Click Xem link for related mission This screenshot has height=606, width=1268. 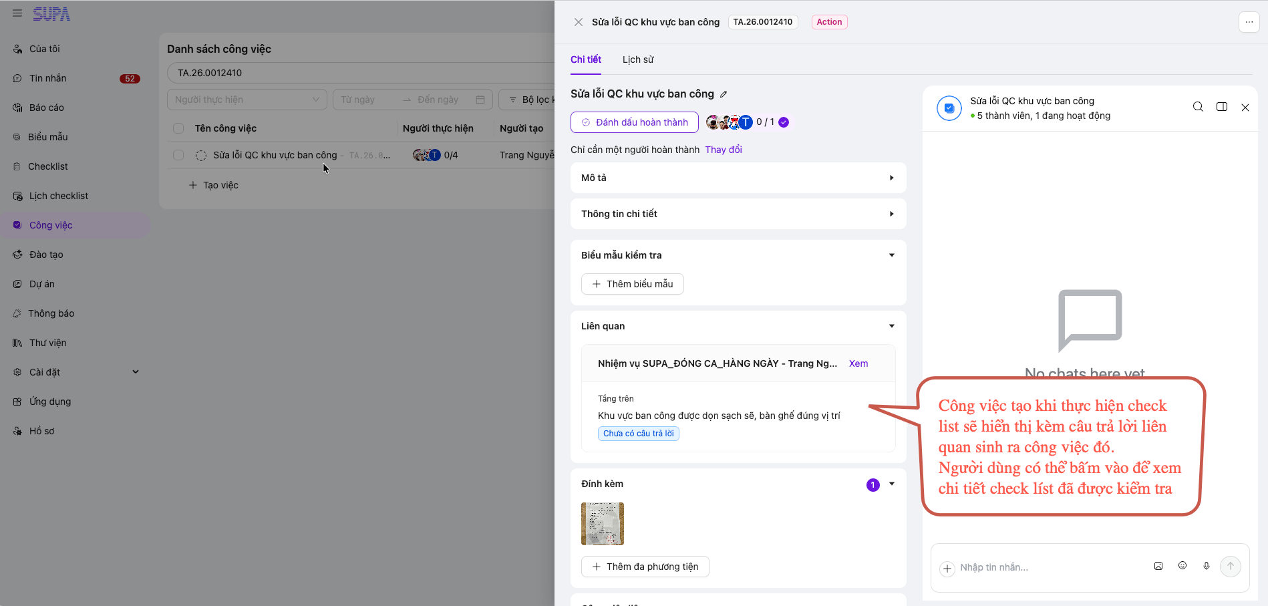tap(858, 363)
